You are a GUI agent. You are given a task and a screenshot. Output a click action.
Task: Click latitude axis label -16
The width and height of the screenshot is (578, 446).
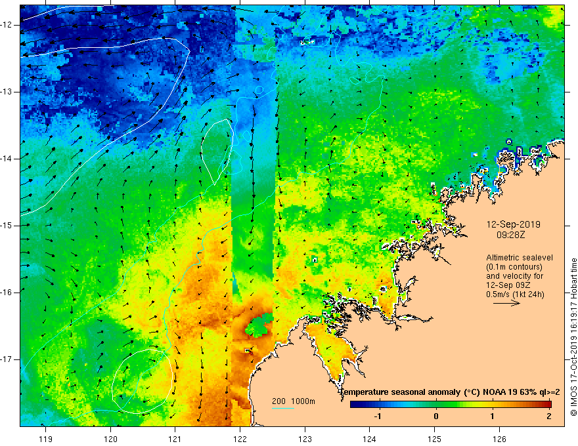coord(7,292)
